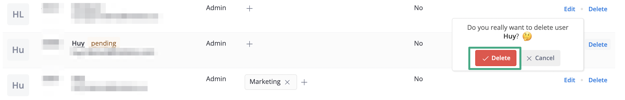Delete the HL user

[x=598, y=9]
